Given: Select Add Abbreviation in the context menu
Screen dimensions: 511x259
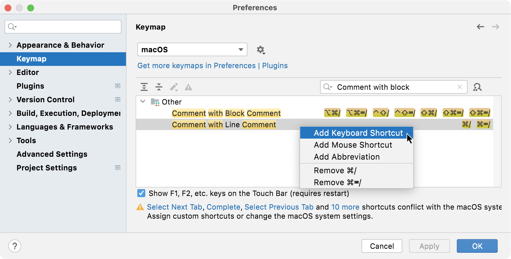Looking at the screenshot, I should (x=346, y=157).
